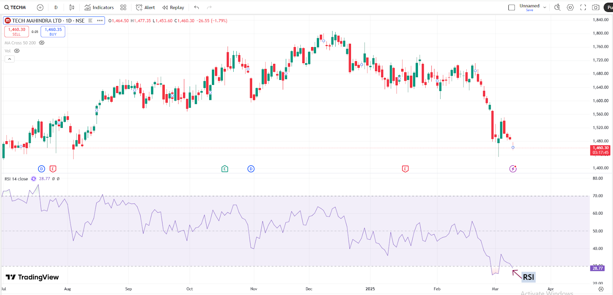Click the flag icon next to NSE
613x295 pixels.
tap(90, 21)
